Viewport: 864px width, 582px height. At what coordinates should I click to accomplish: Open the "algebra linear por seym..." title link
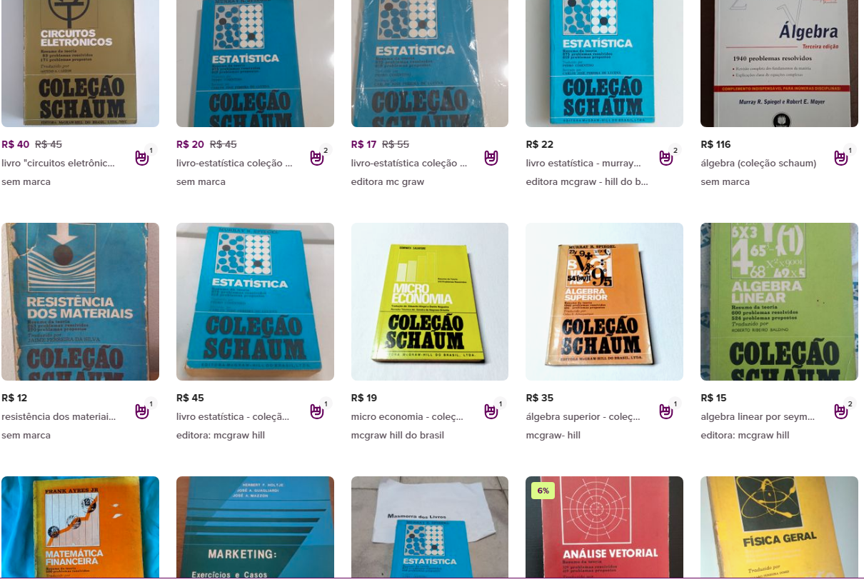[758, 416]
